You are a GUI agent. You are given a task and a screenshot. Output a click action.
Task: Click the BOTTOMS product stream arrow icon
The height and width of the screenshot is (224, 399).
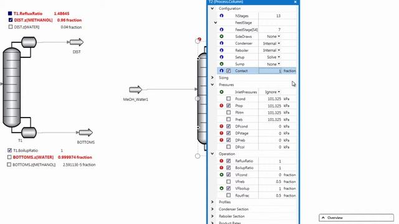tap(86, 133)
